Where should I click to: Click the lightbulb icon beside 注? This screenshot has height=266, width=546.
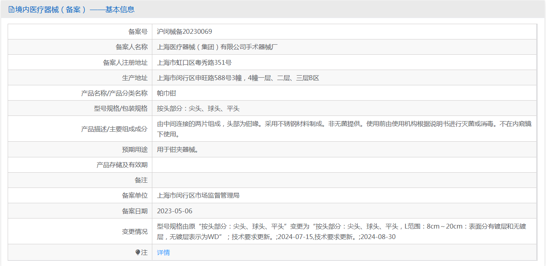pos(138,252)
